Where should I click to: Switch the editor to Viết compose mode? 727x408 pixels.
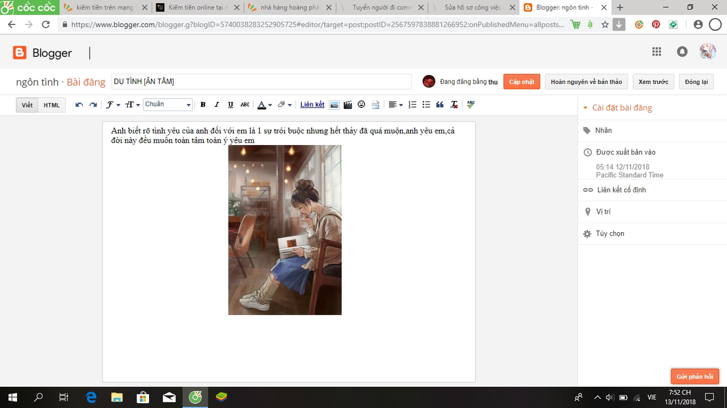(27, 105)
